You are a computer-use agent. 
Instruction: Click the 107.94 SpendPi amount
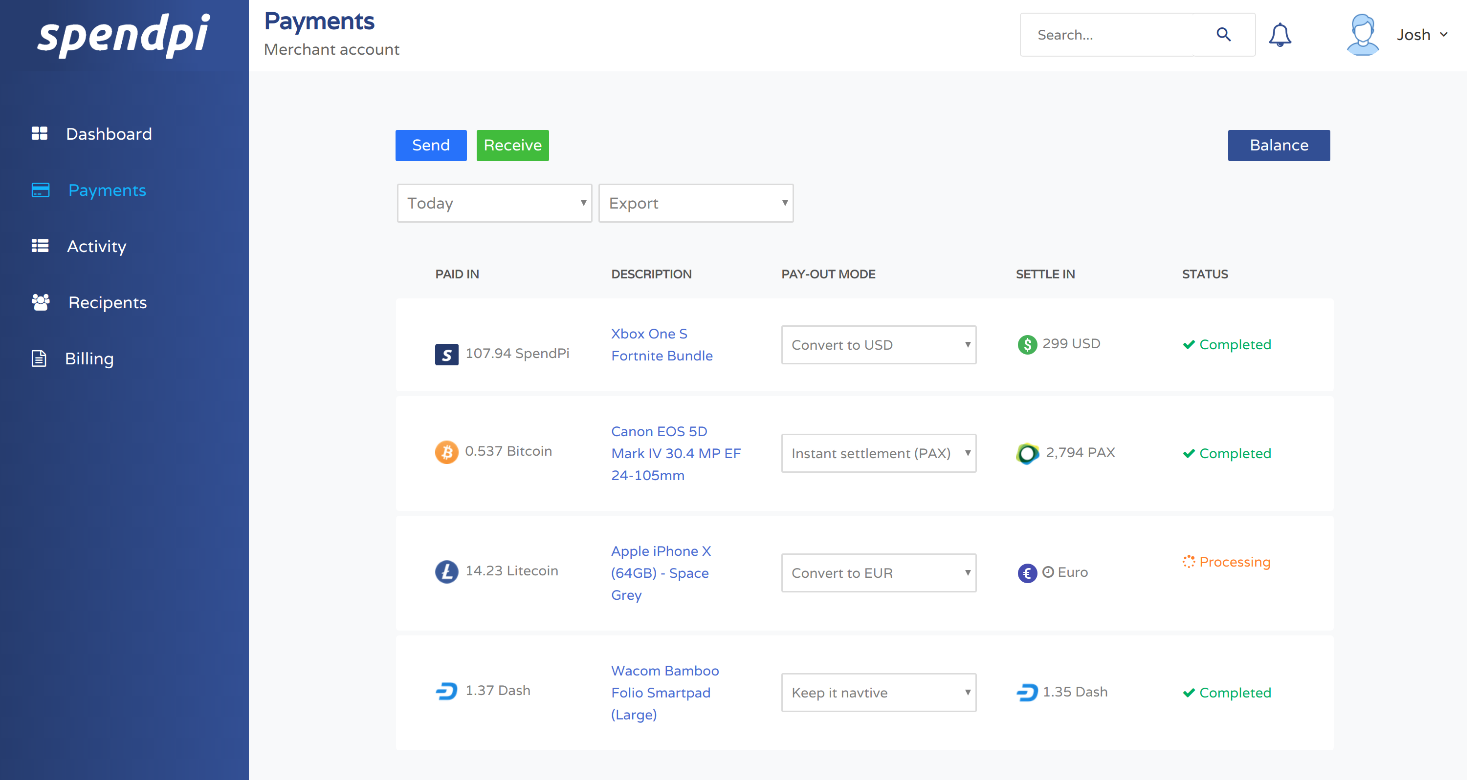(x=517, y=353)
